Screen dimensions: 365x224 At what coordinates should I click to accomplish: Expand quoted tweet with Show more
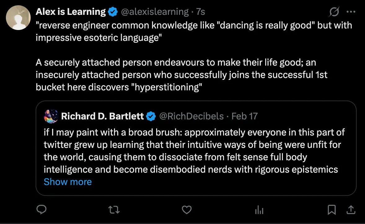(x=68, y=182)
